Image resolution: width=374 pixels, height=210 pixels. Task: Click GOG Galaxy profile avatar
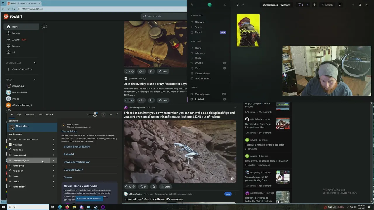209,5
